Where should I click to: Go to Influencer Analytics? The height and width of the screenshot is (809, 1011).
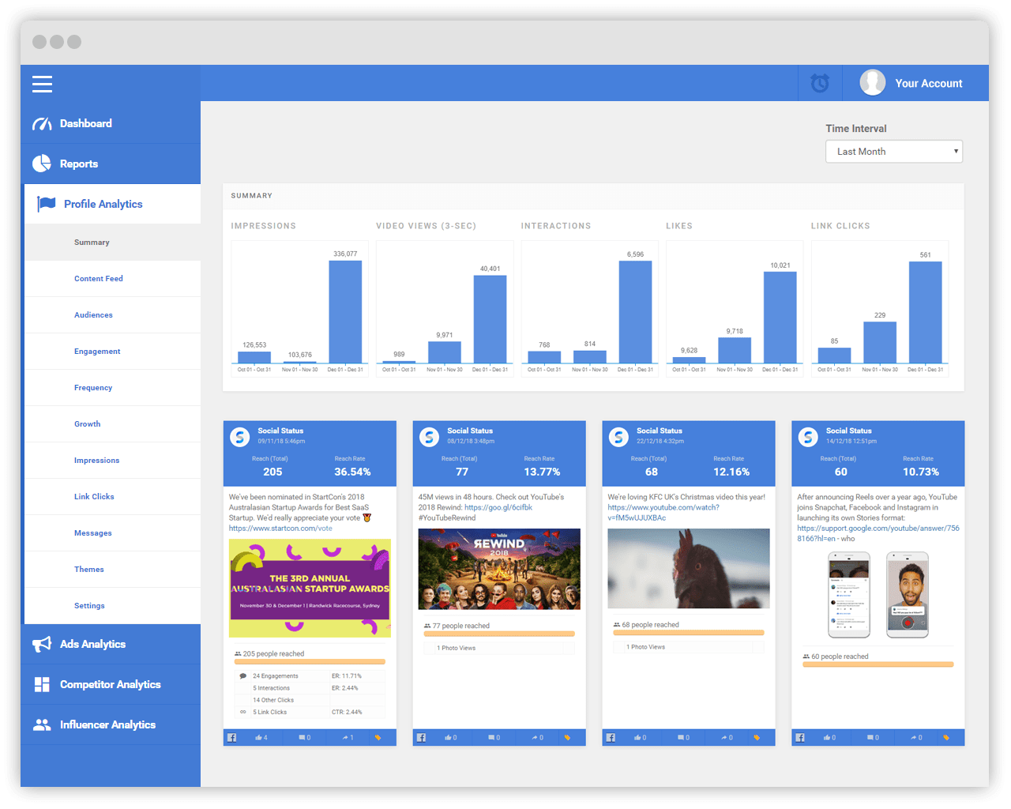[x=111, y=724]
